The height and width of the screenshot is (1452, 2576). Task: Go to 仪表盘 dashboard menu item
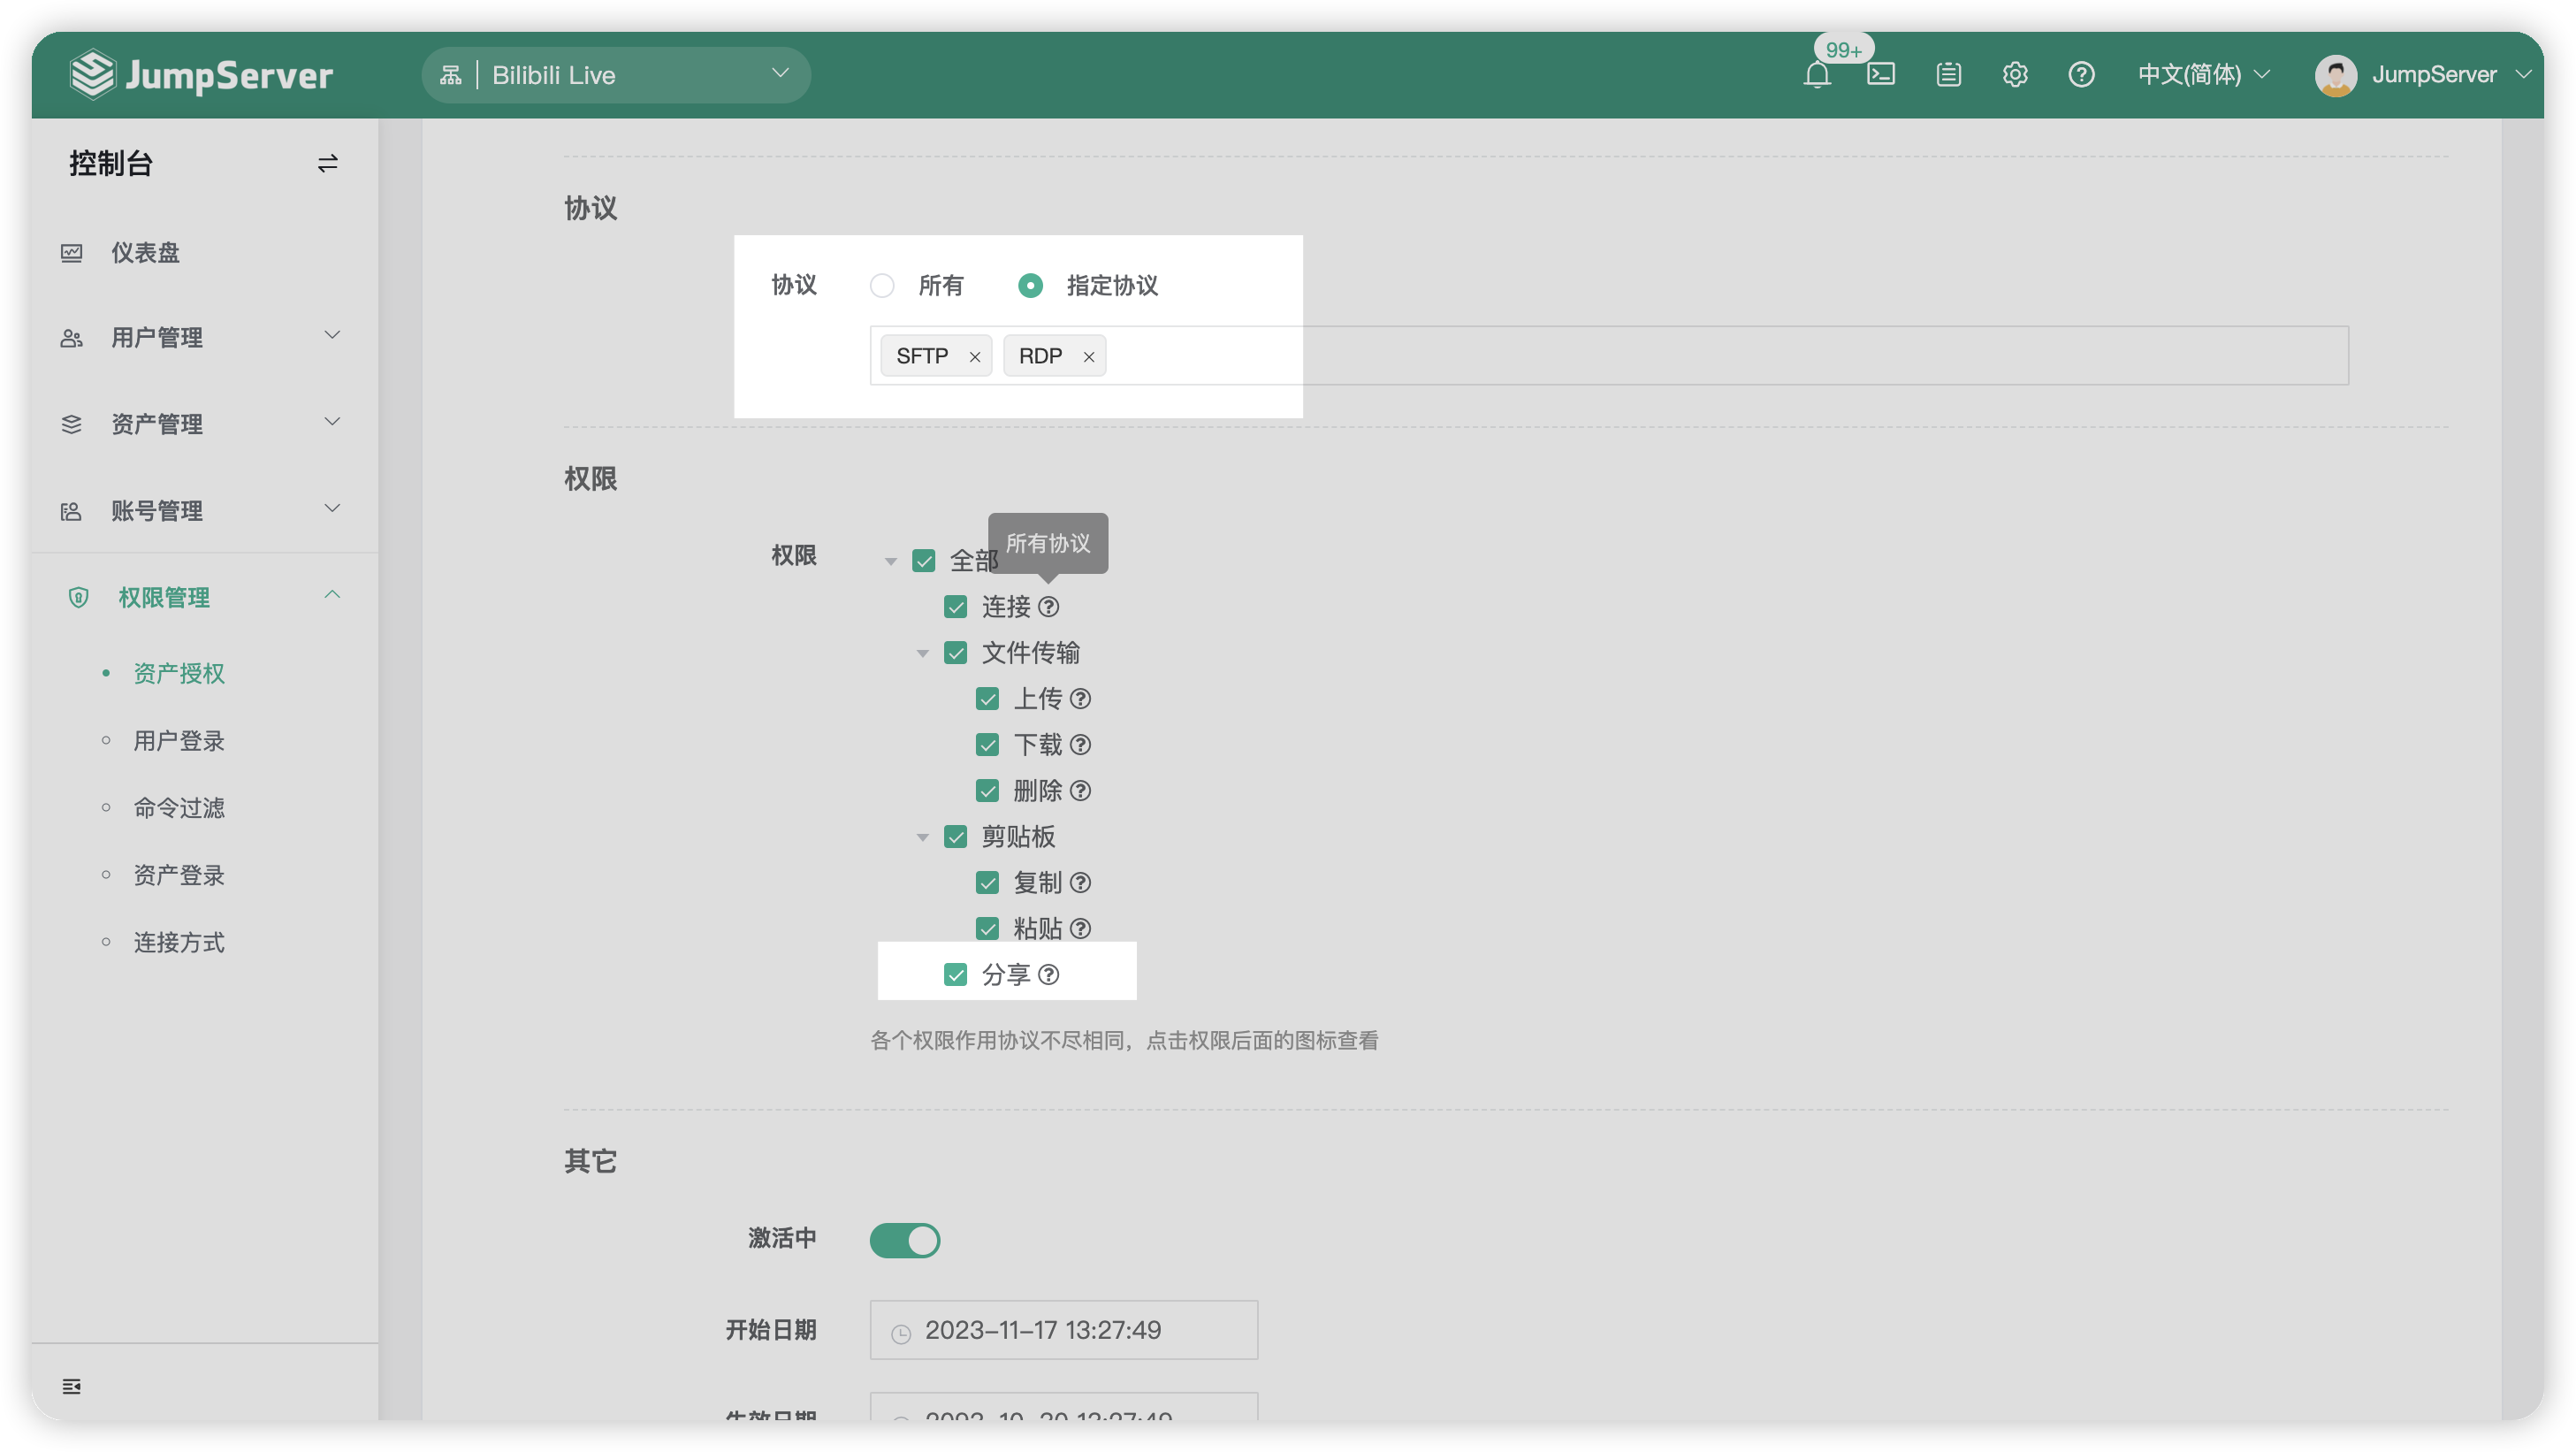(x=145, y=253)
